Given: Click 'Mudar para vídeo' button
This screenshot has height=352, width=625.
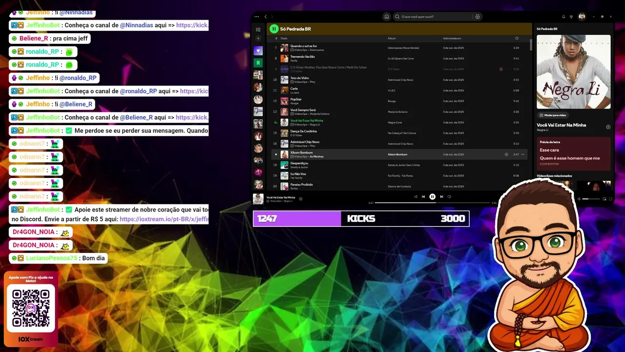Looking at the screenshot, I should [x=553, y=115].
